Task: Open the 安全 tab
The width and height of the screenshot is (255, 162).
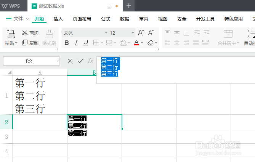Action: 182,19
